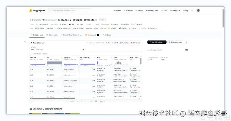The image size is (231, 121).
Task: Click the search models, datasets, users field
Action: (69, 11)
